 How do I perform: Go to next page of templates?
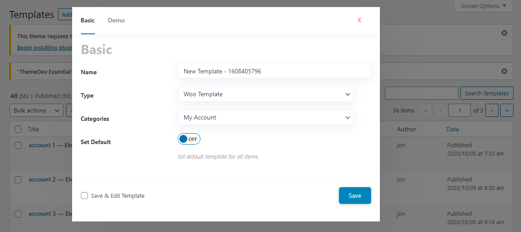click(x=492, y=111)
